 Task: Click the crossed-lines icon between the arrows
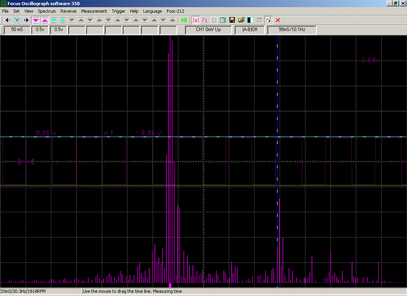17,20
